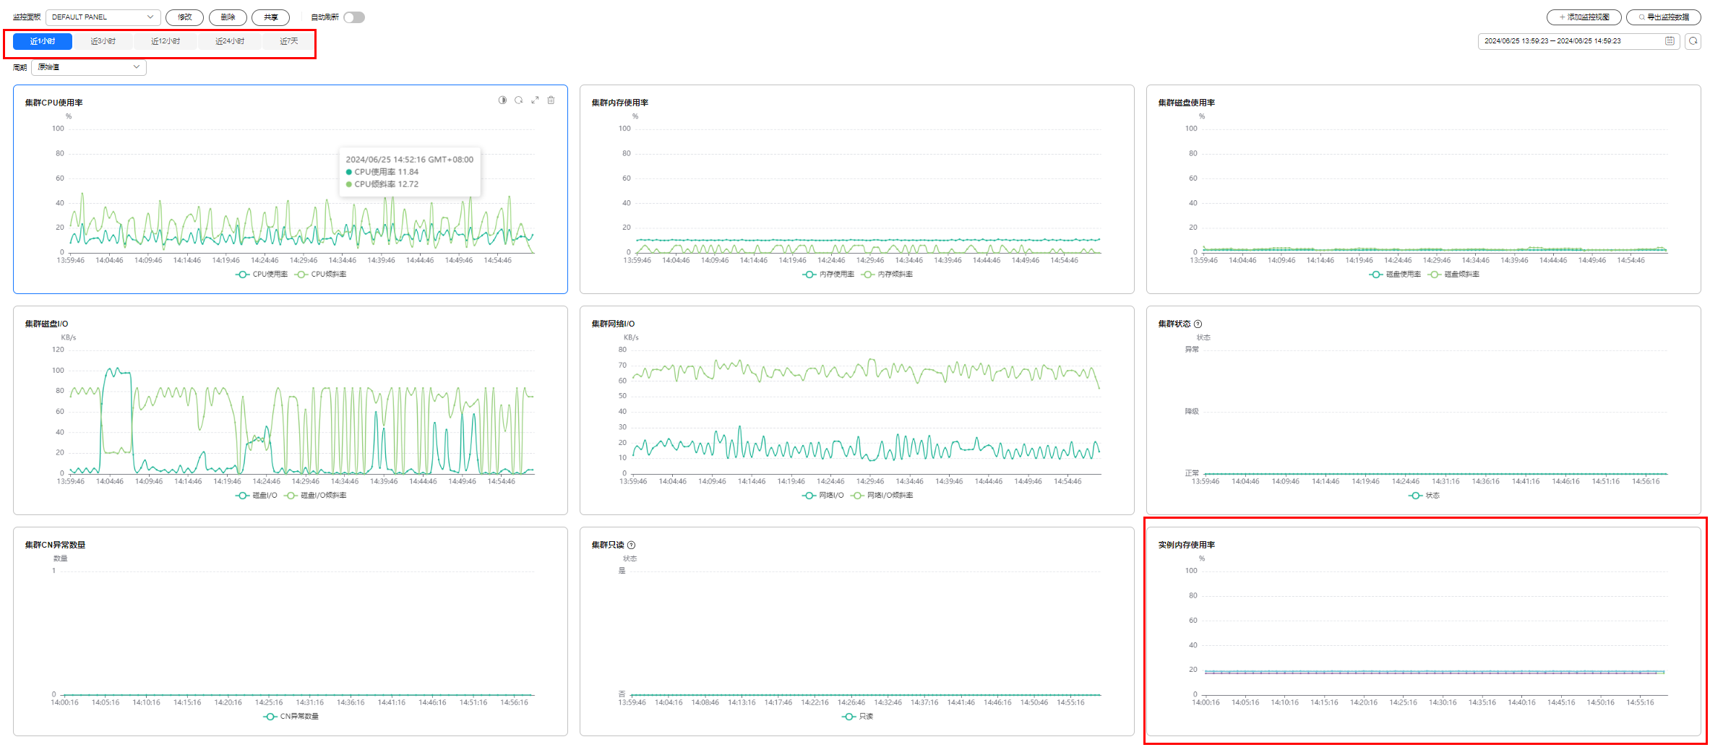Open the DEFAULT PANEL dropdown

coord(103,17)
